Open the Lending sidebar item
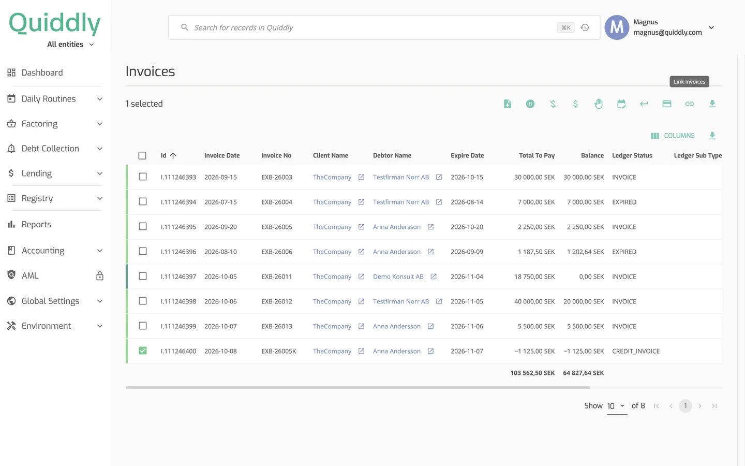This screenshot has width=745, height=466. [55, 173]
